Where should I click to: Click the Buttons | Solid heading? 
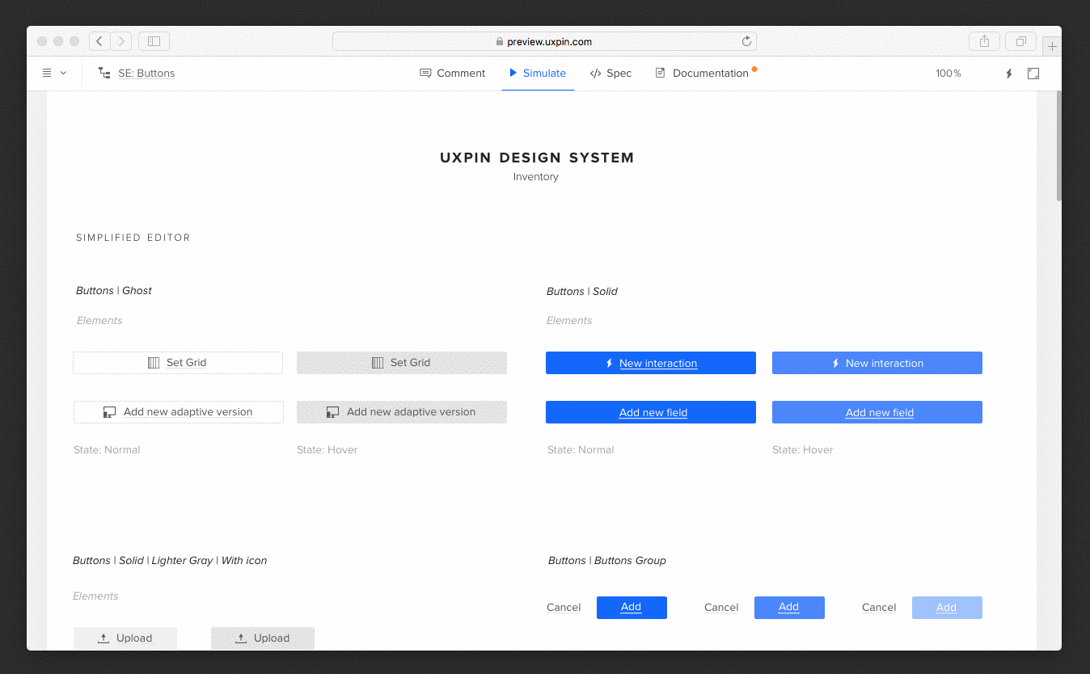[x=582, y=291]
